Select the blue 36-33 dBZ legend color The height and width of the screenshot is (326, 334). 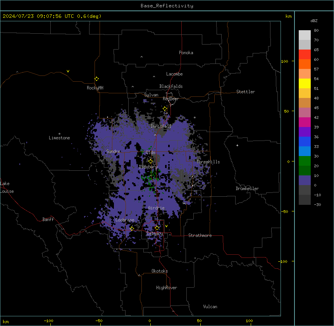tap(305, 142)
